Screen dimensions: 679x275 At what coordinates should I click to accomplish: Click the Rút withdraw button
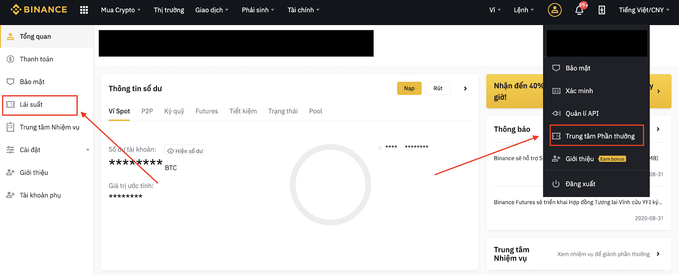(438, 88)
